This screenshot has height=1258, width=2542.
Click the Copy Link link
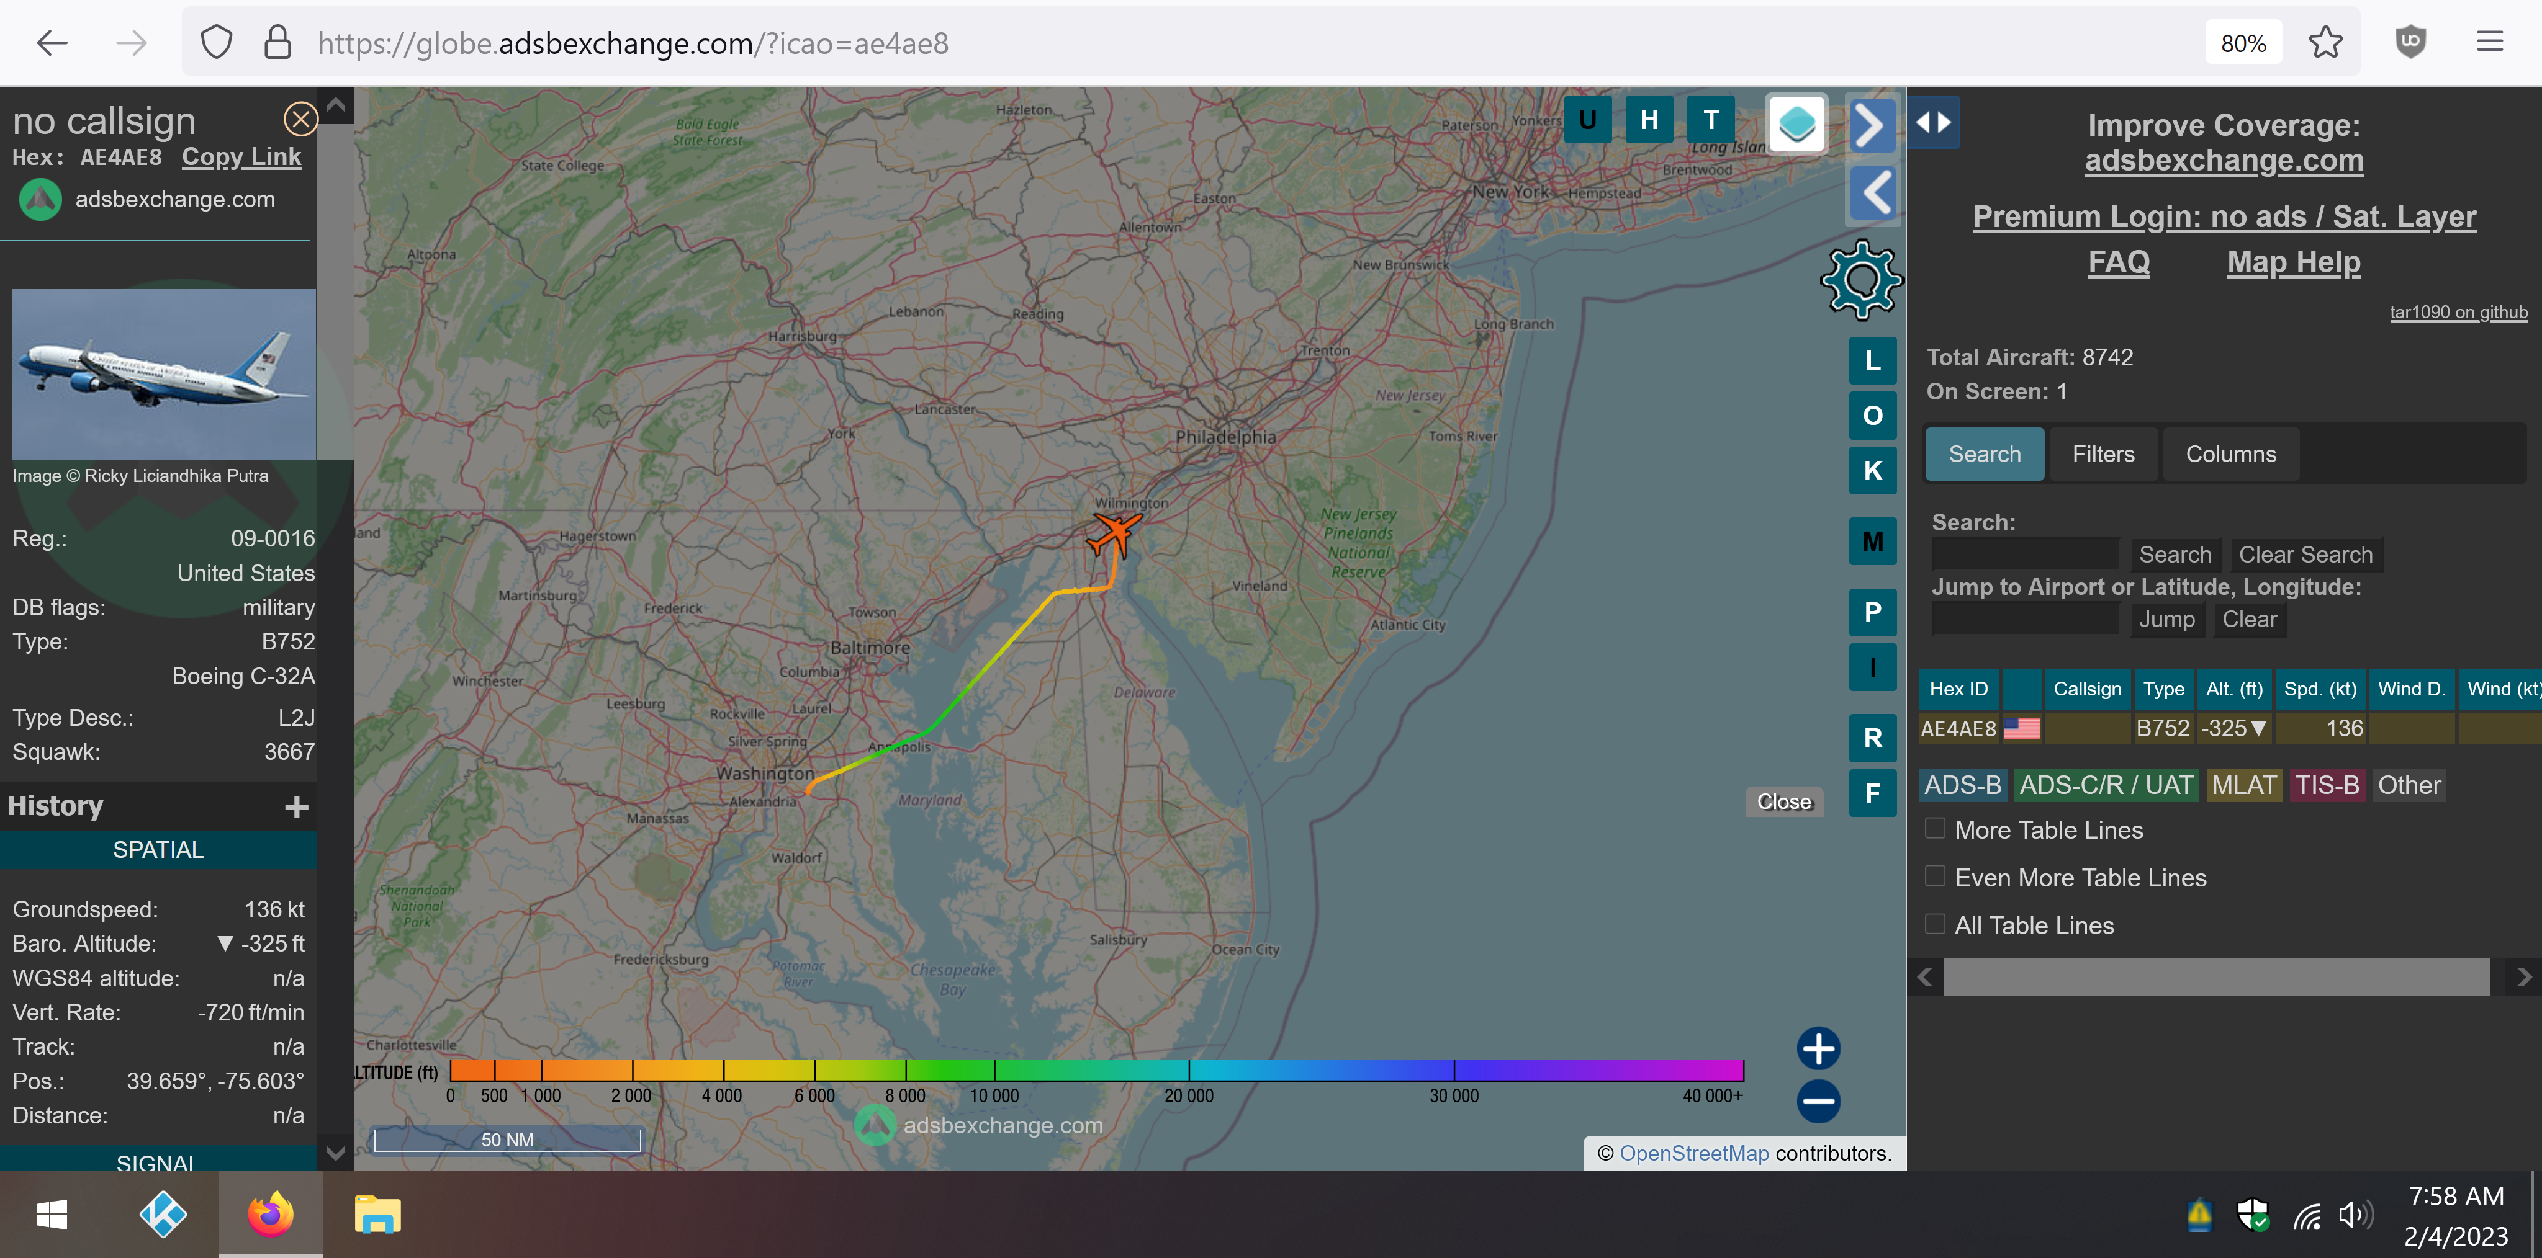tap(241, 157)
